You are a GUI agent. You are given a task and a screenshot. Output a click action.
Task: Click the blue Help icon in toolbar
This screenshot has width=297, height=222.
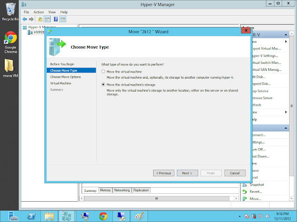pyautogui.click(x=56, y=19)
